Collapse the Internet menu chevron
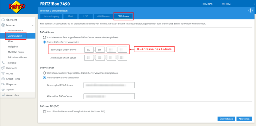 coord(33,25)
